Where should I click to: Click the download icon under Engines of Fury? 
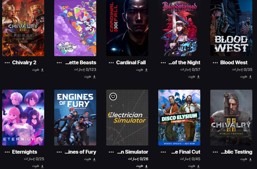(x=94, y=159)
